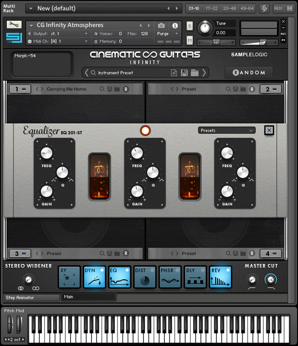Randomize slot 1 with R button
Screen dimensions: 298x346
(x=126, y=89)
